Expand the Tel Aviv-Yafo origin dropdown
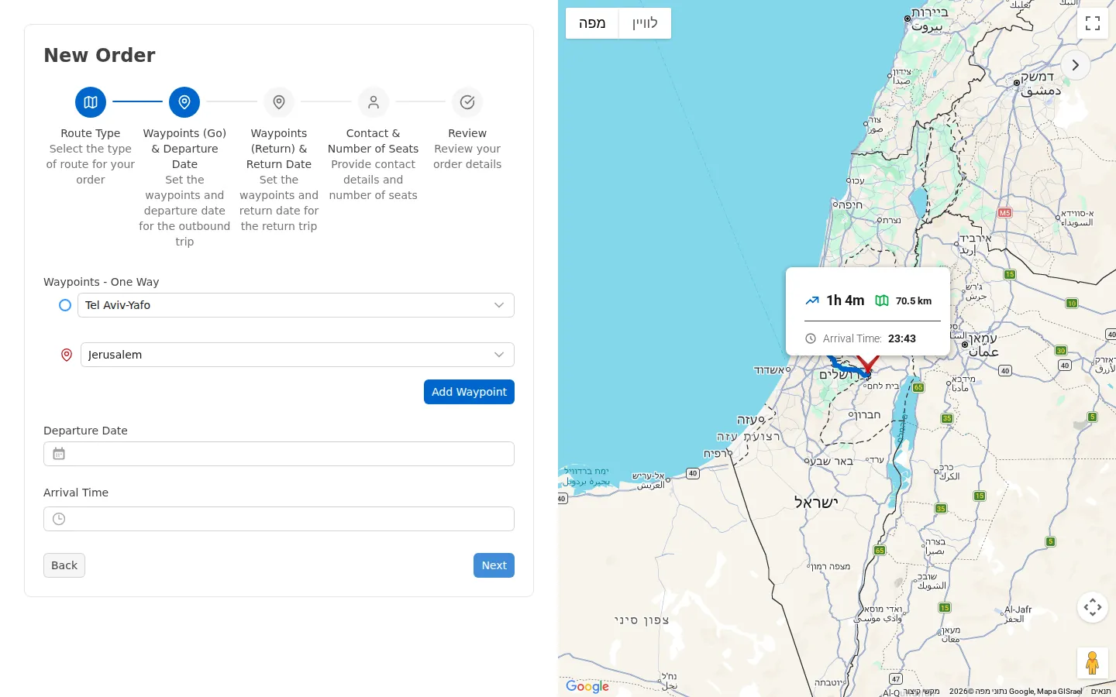Image resolution: width=1116 pixels, height=697 pixels. click(499, 305)
